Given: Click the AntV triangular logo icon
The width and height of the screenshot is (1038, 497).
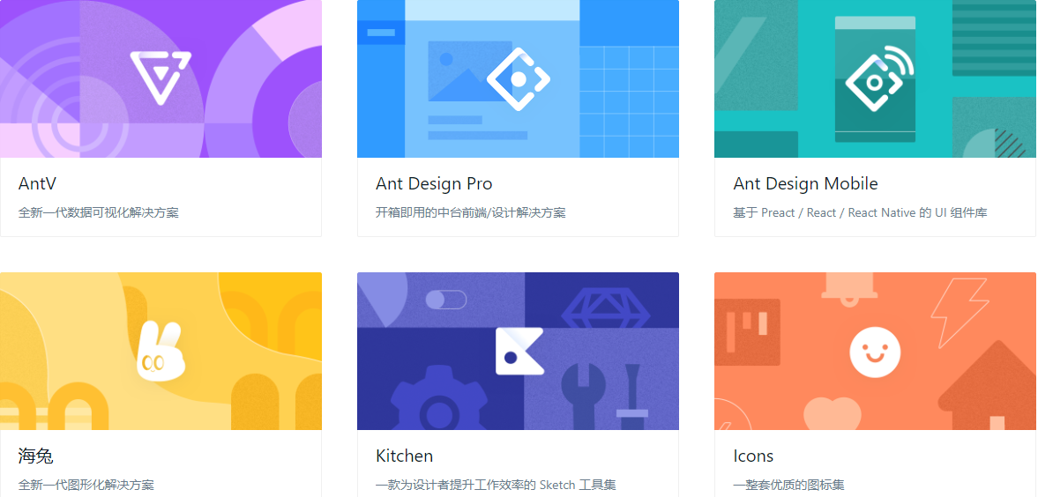Looking at the screenshot, I should click(161, 78).
